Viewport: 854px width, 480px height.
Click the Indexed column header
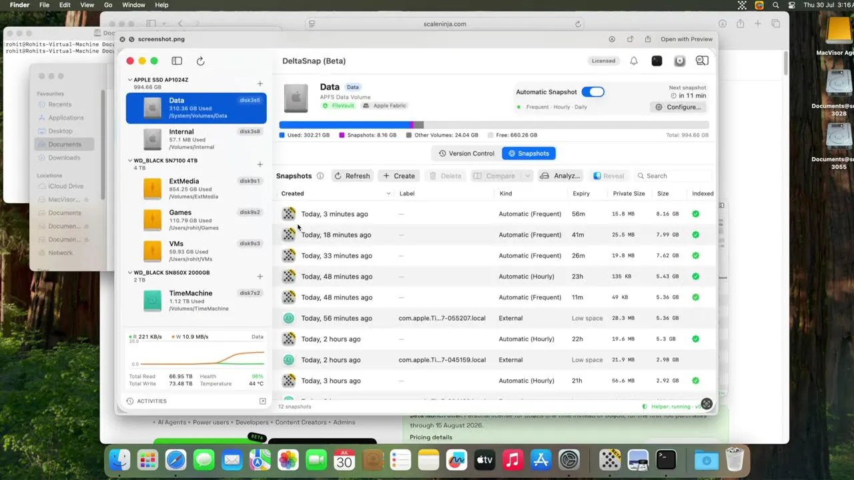coord(703,194)
